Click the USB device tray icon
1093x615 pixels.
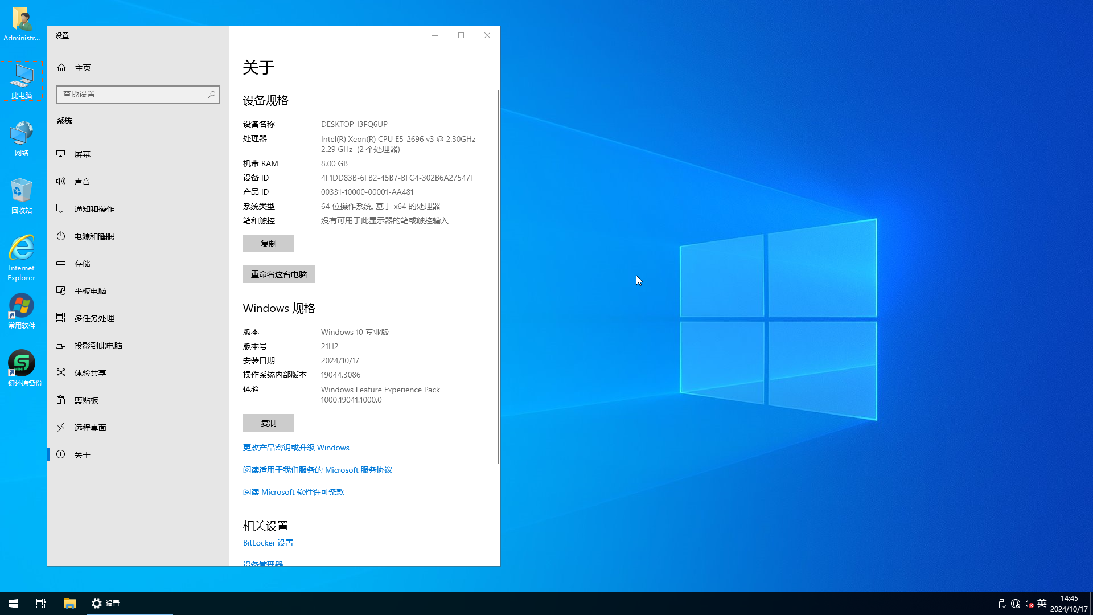pos(1002,604)
